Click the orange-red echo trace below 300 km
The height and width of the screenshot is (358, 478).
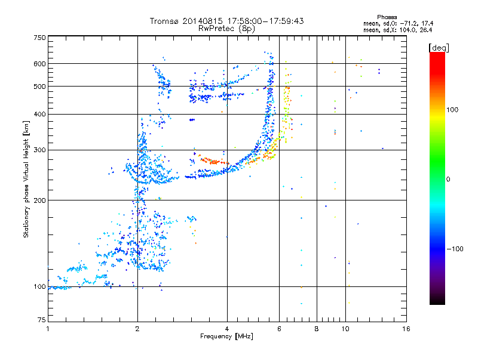point(213,161)
